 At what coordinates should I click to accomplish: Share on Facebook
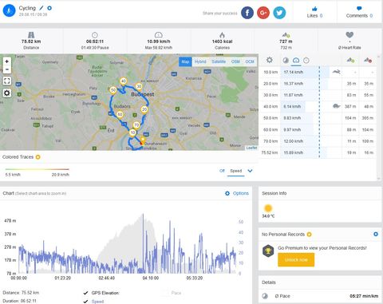pos(247,13)
